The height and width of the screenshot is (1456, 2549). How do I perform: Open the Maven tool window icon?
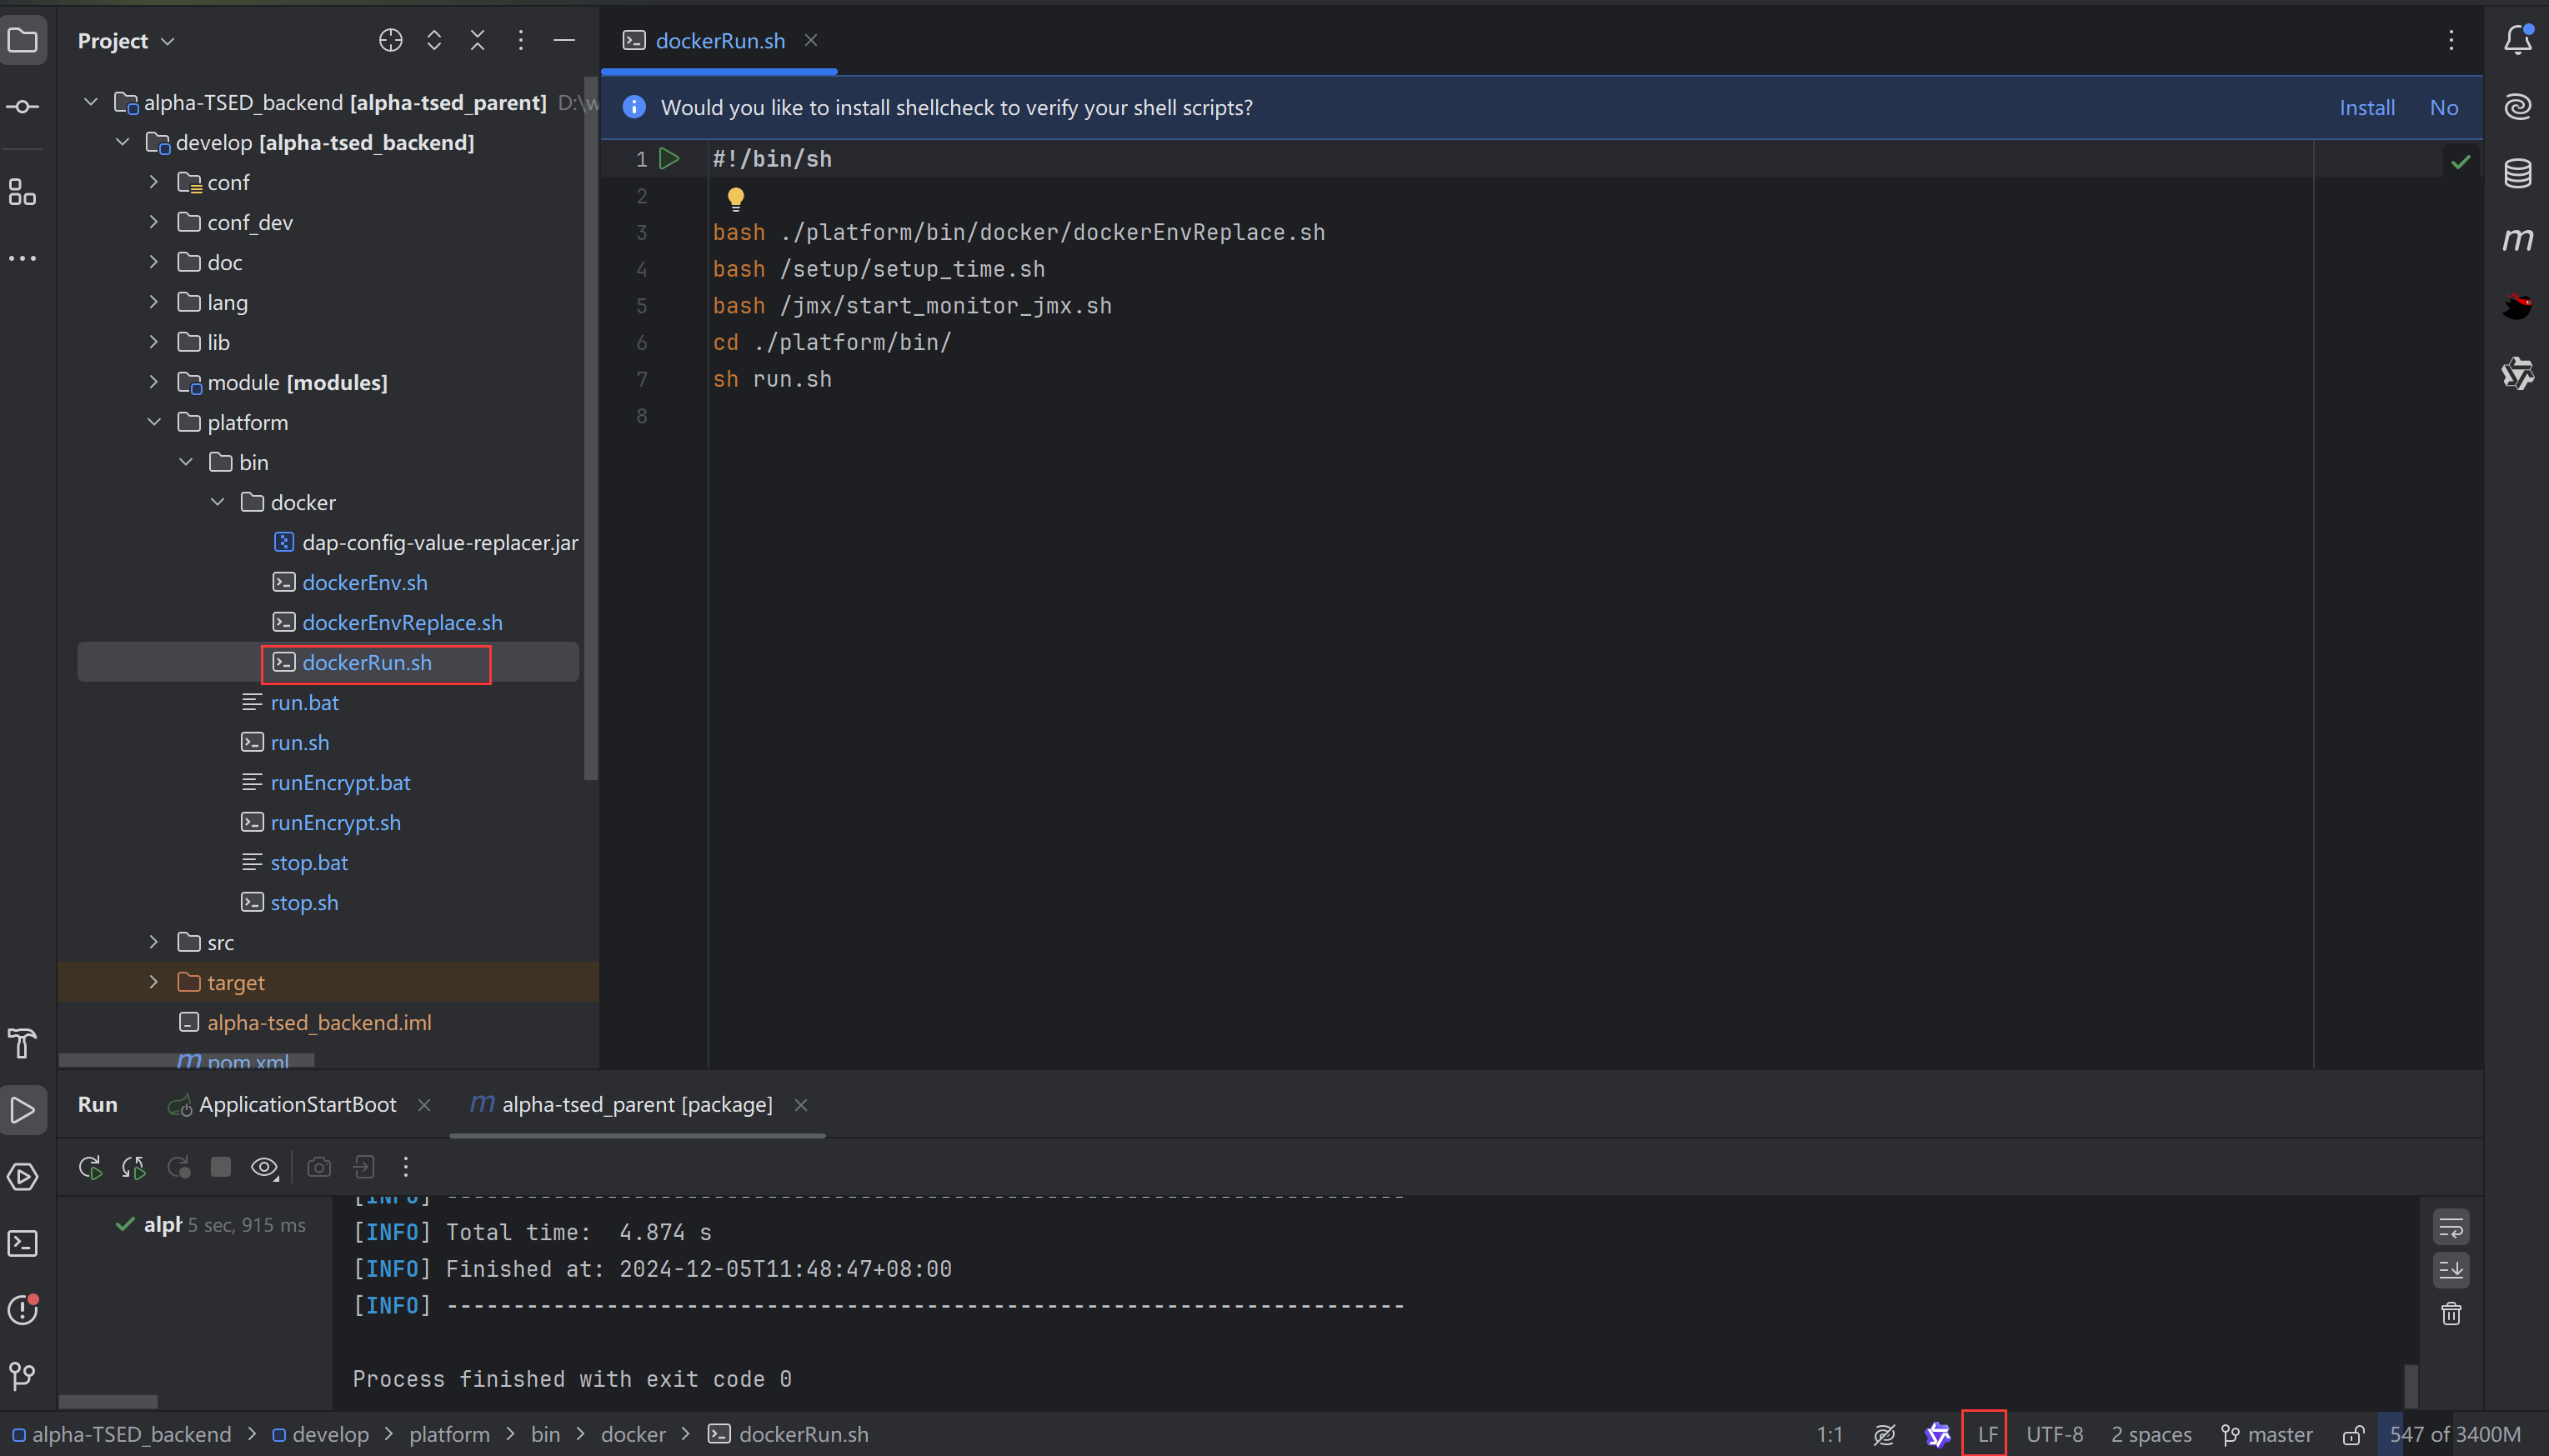tap(2517, 240)
